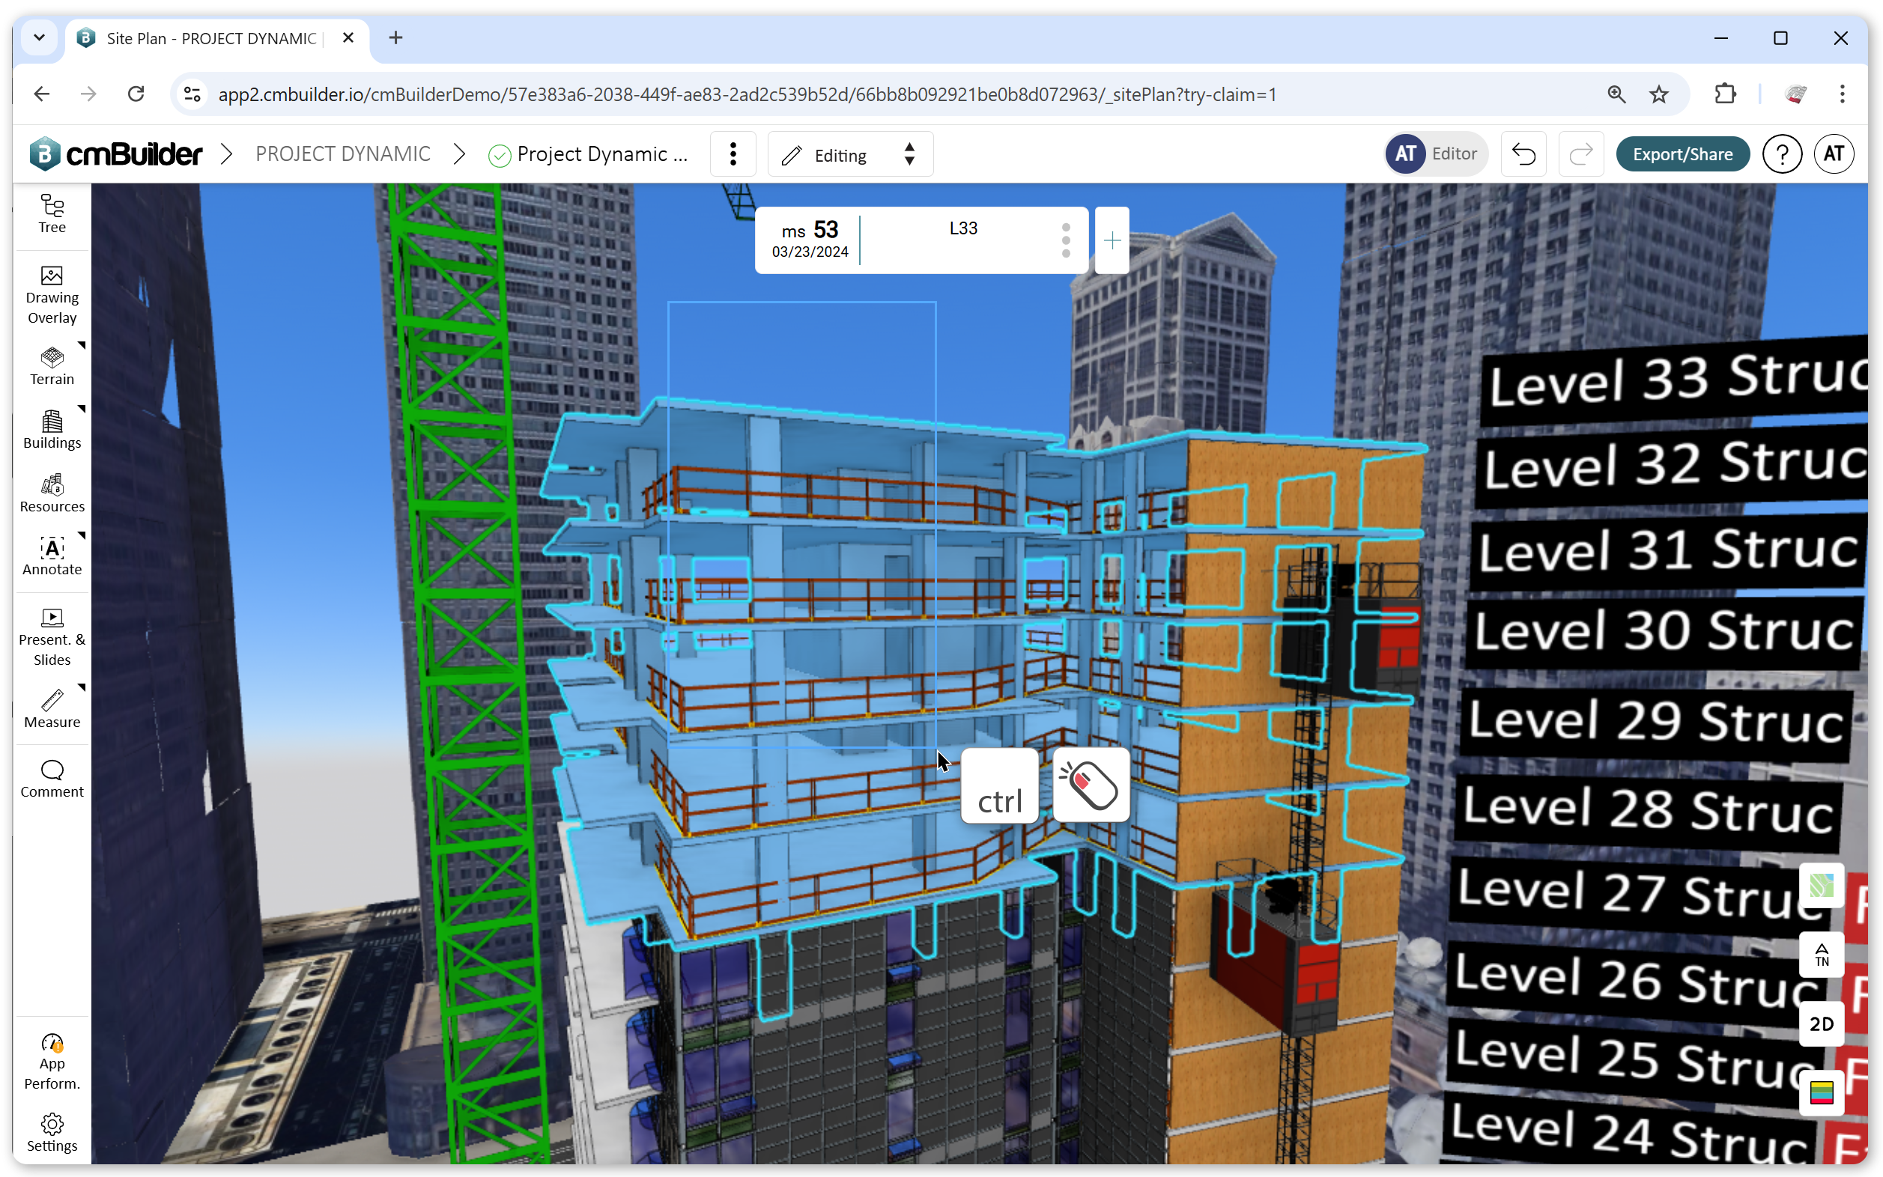1883x1177 pixels.
Task: Expand the Measure tool submenu arrow
Action: (x=81, y=688)
